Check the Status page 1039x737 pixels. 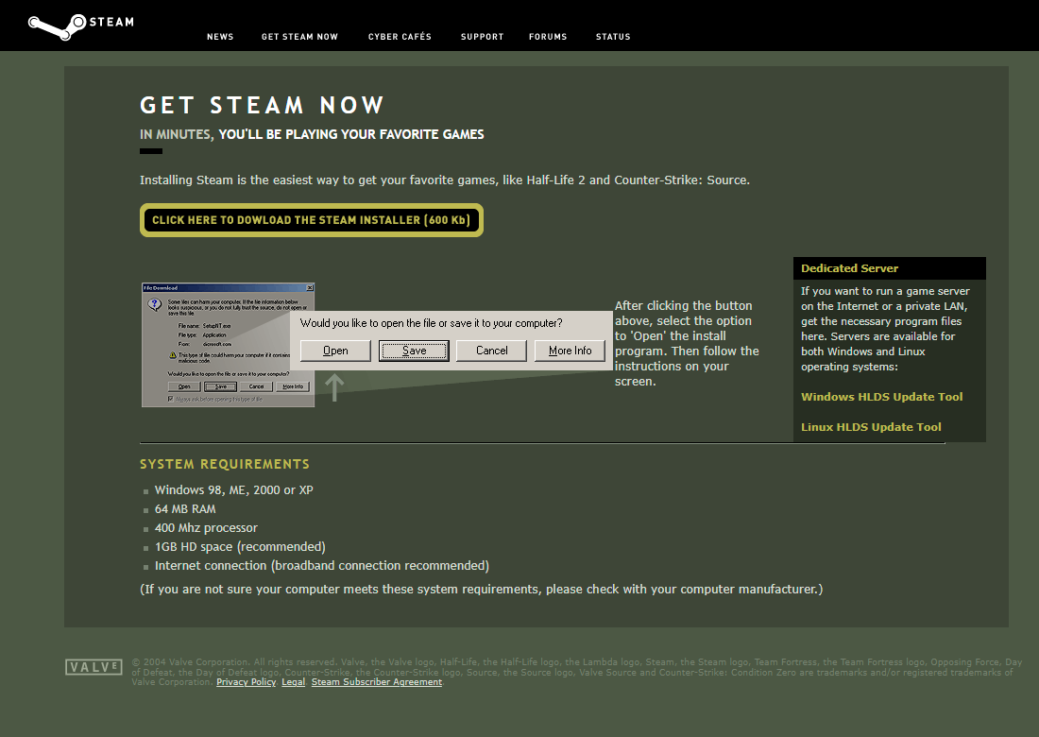(613, 37)
